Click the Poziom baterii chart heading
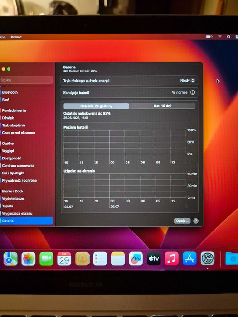The width and height of the screenshot is (238, 317). [x=76, y=127]
